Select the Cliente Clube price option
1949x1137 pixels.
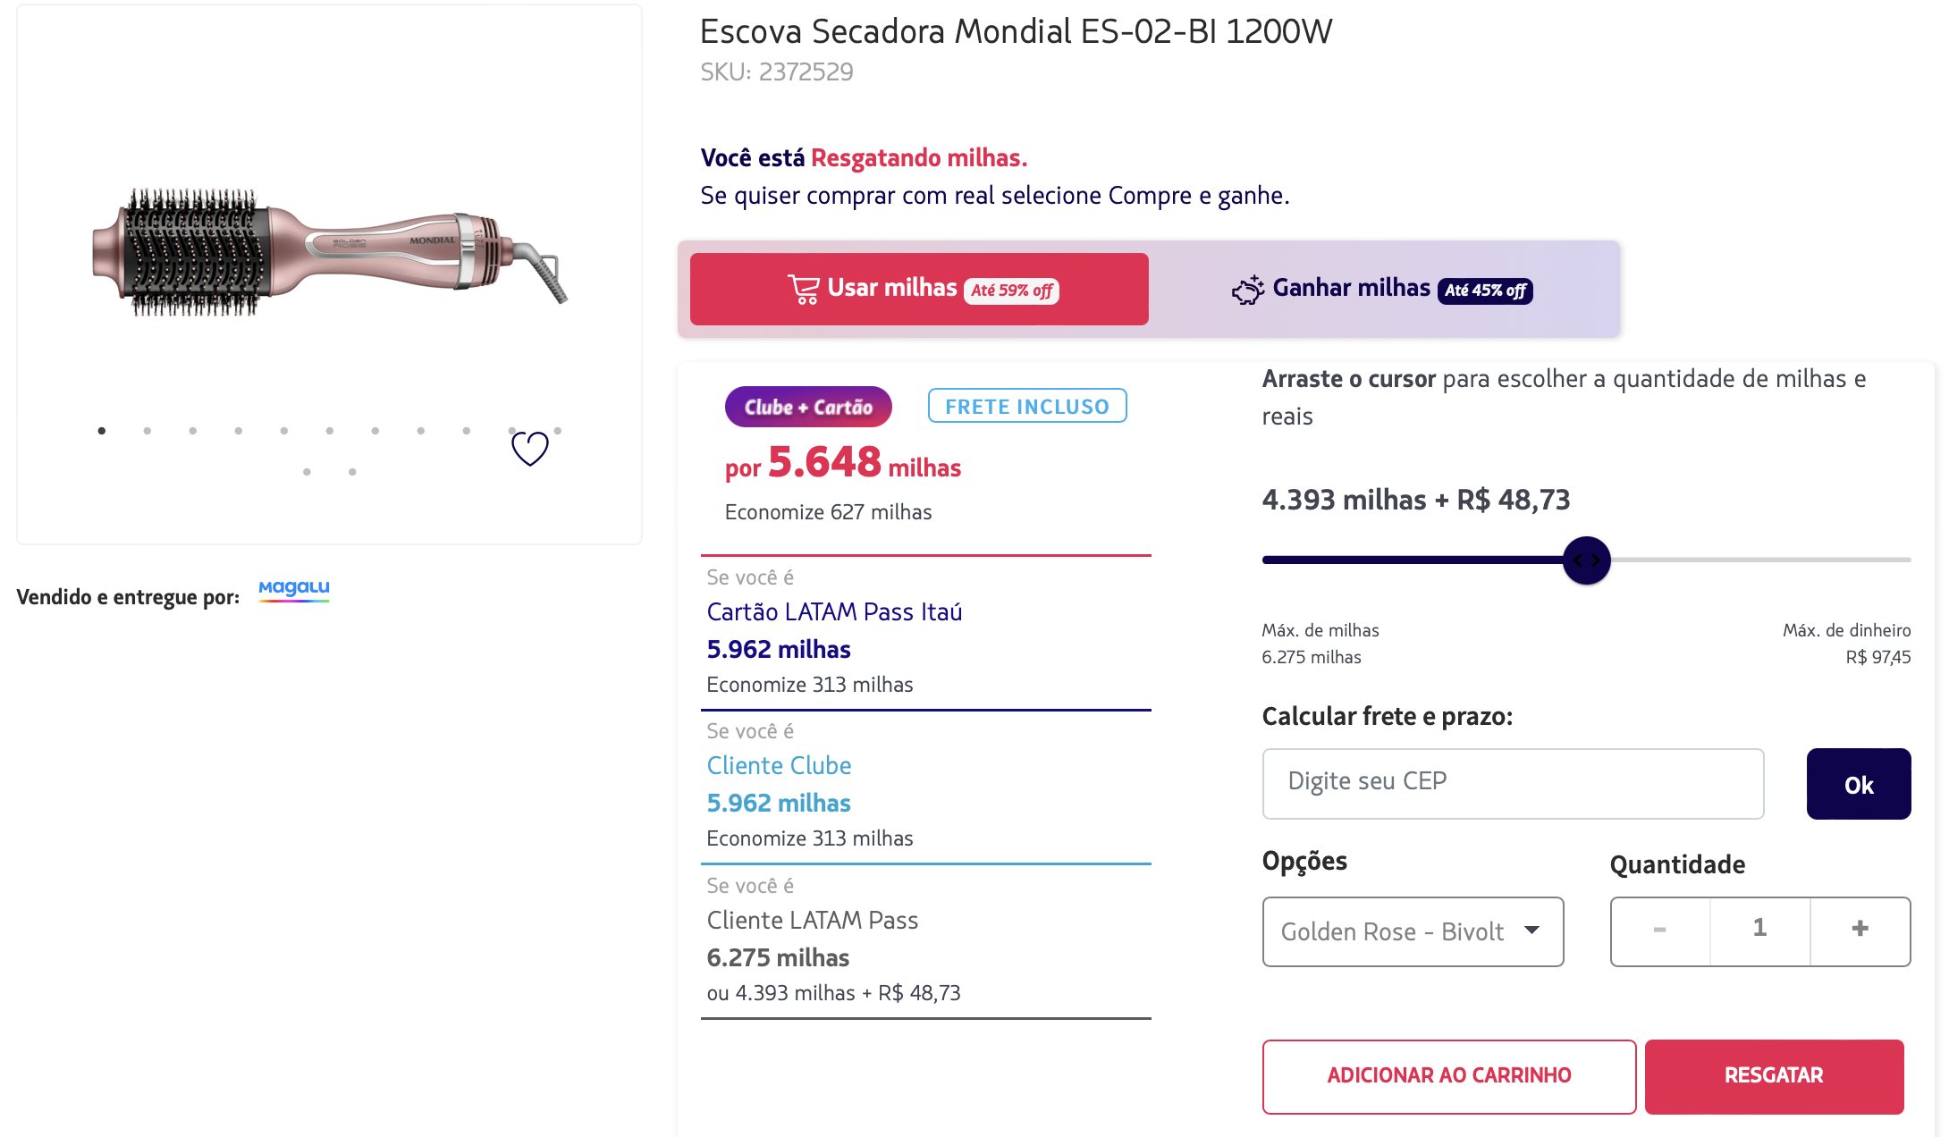(x=779, y=766)
